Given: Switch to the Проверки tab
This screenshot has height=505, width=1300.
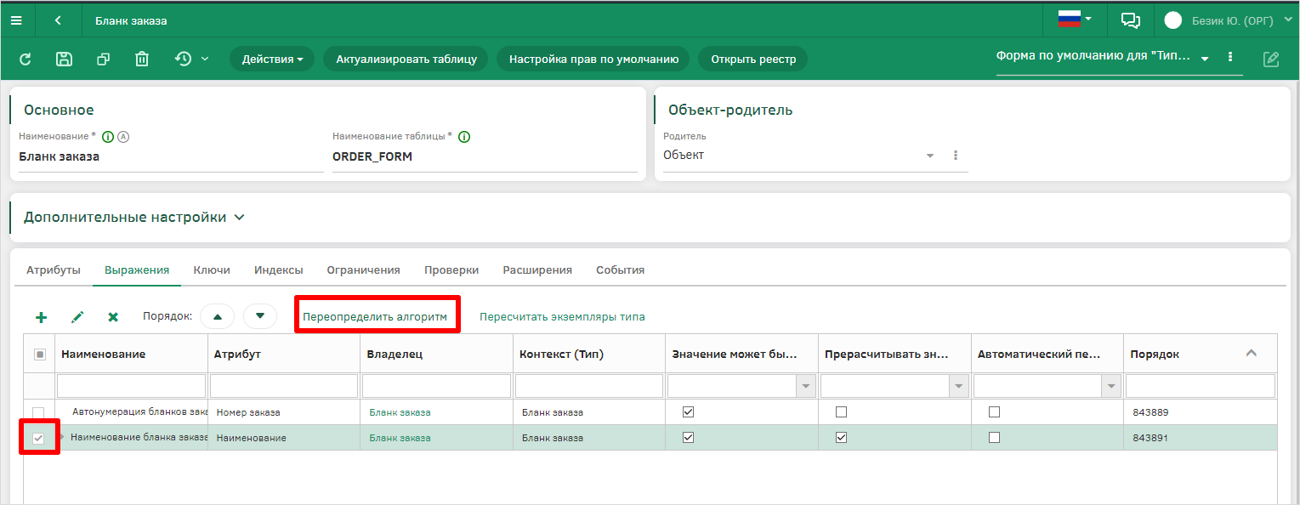Looking at the screenshot, I should click(x=451, y=270).
